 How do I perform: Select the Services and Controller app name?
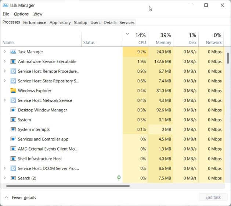pyautogui.click(x=43, y=139)
